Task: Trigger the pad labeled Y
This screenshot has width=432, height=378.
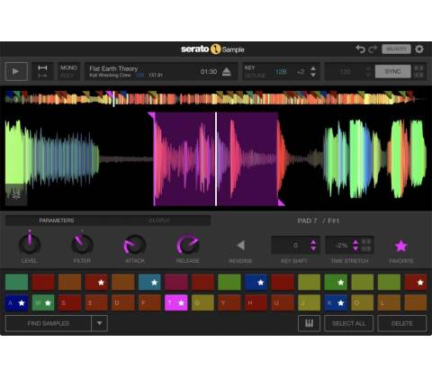Action: (x=229, y=302)
